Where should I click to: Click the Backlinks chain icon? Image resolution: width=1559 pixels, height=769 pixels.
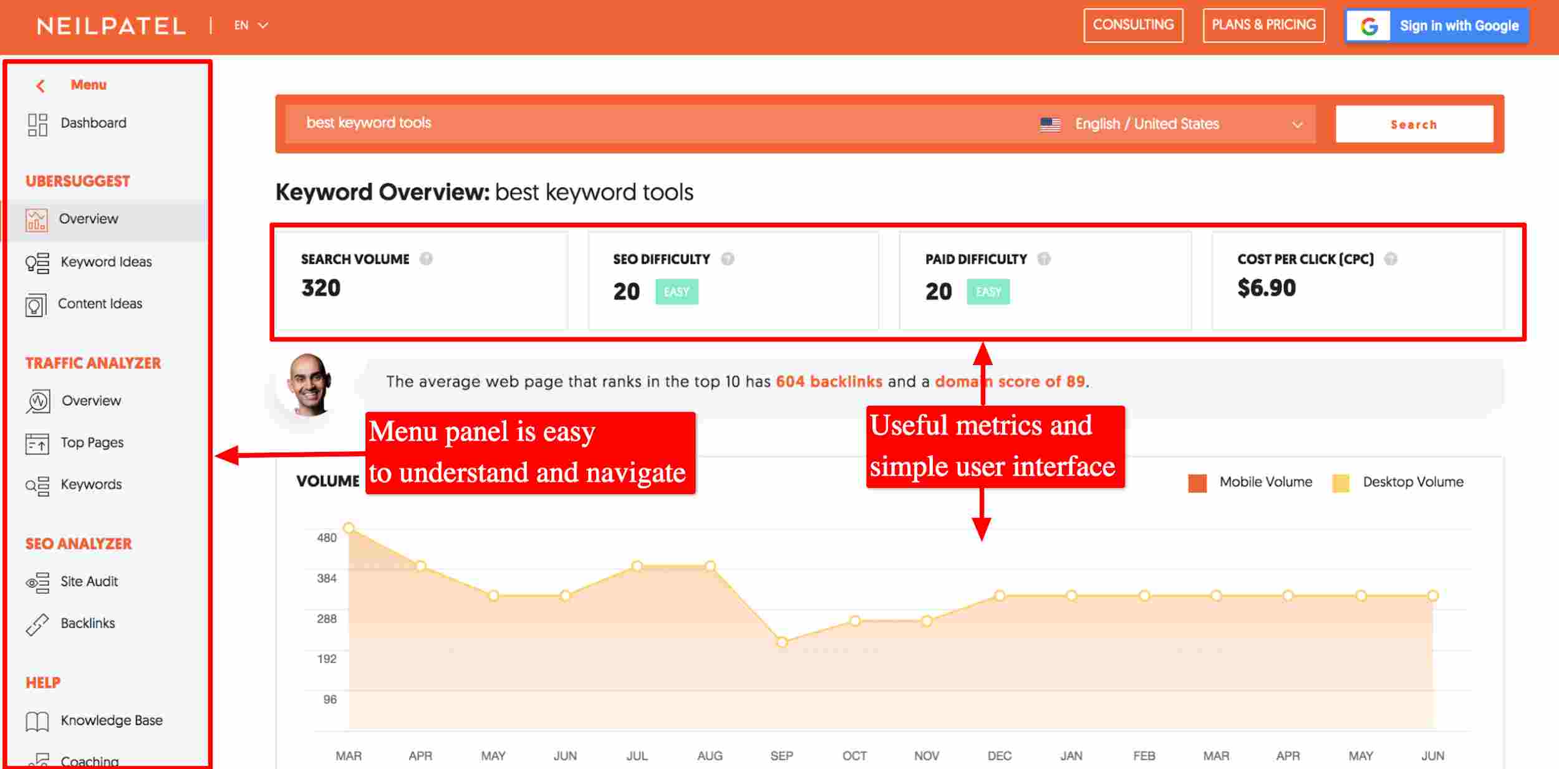tap(37, 624)
